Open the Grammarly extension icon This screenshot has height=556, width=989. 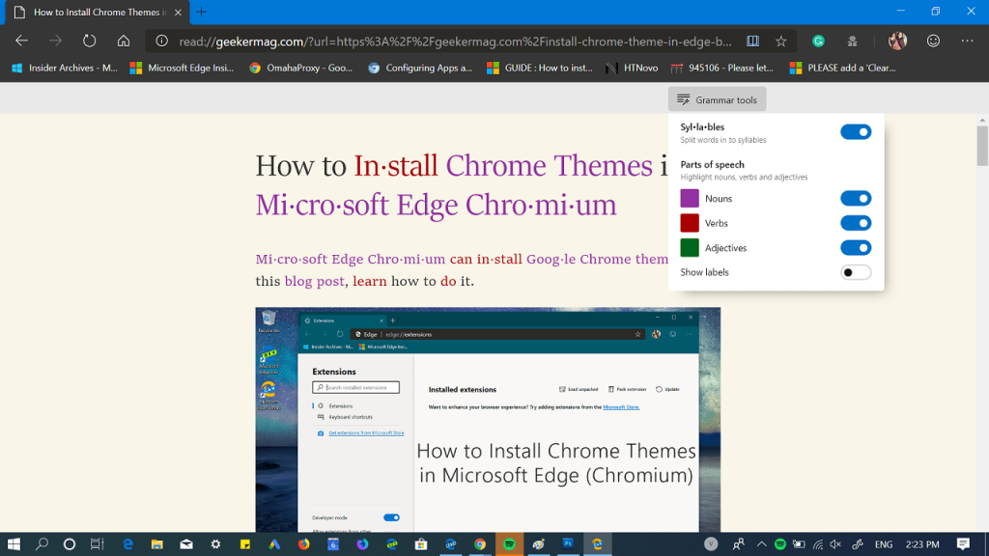tap(818, 41)
